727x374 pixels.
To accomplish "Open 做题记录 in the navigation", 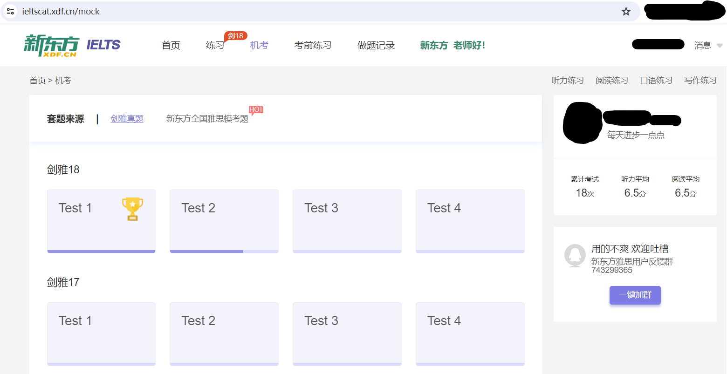I will click(376, 45).
